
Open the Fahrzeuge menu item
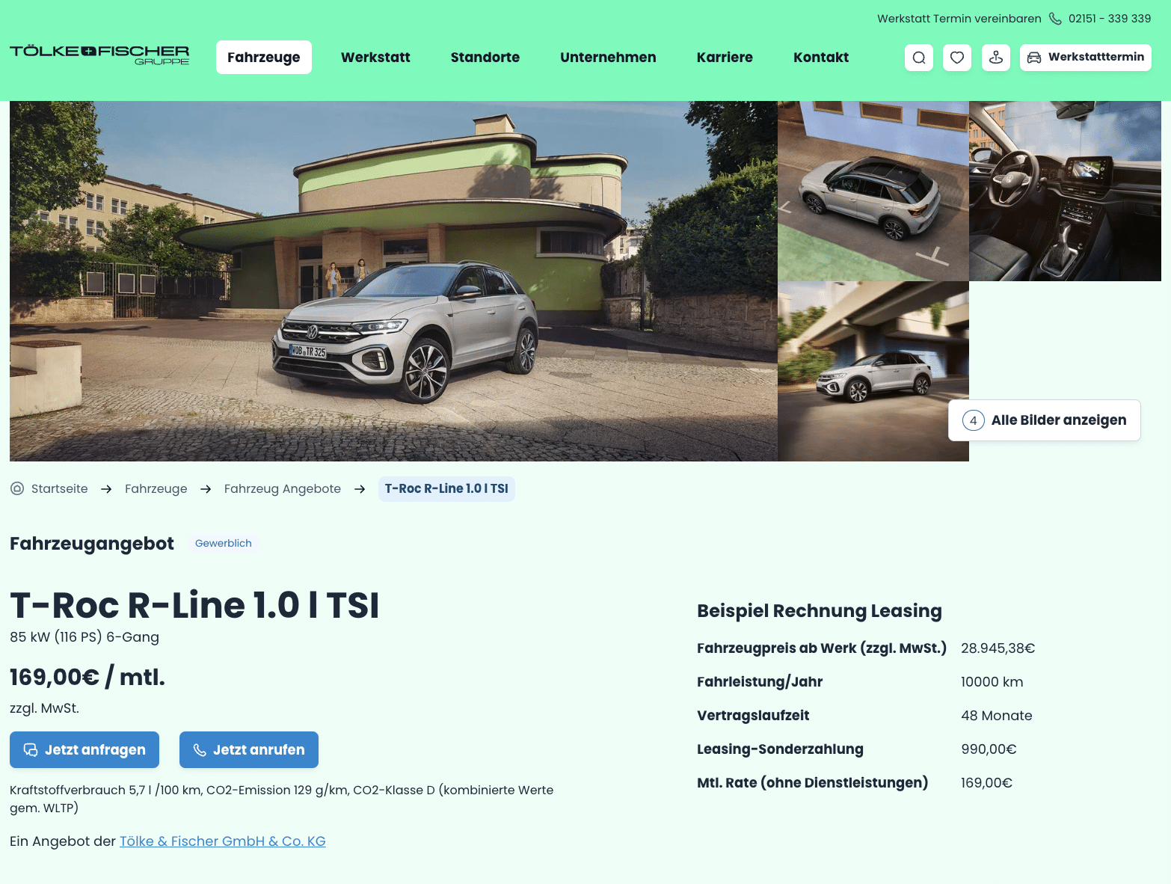tap(264, 58)
